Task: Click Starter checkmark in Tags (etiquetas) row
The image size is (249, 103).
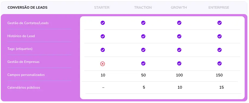Action: (x=102, y=50)
